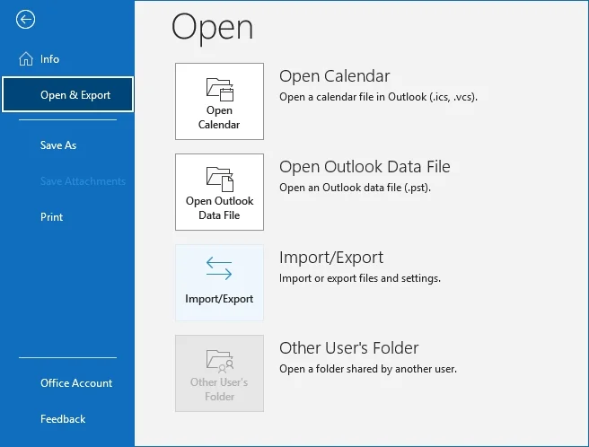Open the Print page

(51, 217)
